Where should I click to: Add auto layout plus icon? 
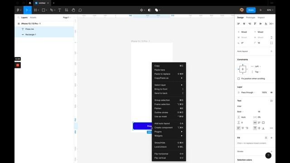271,51
